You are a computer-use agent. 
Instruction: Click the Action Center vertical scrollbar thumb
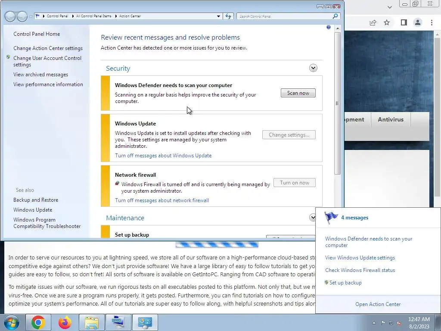pyautogui.click(x=338, y=103)
